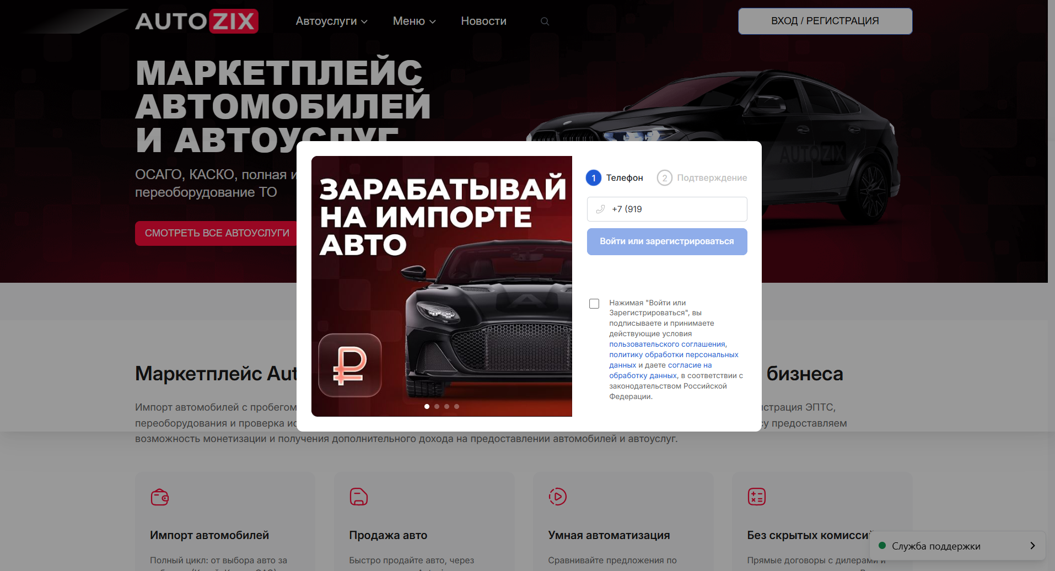Focus the phone number input field

coord(667,209)
